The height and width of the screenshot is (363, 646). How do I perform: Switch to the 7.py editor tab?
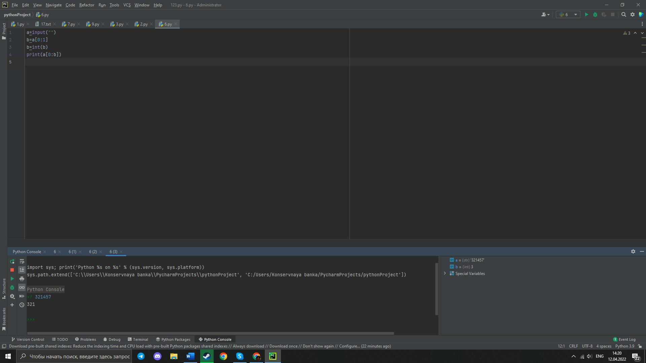click(71, 24)
